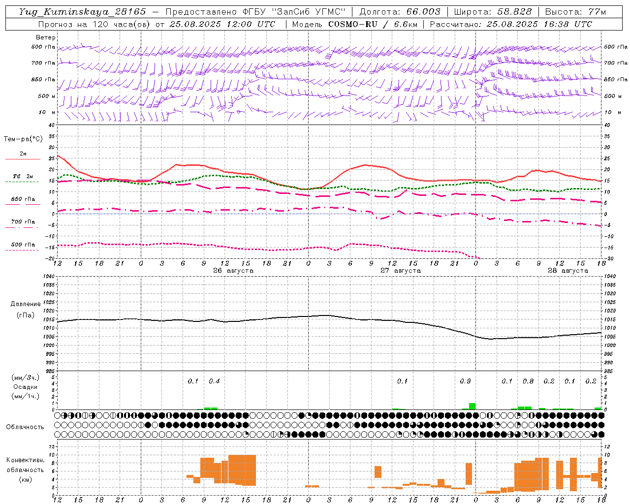Click the tallest green precipitation bar near 0.9
This screenshot has width=630, height=504.
472,407
